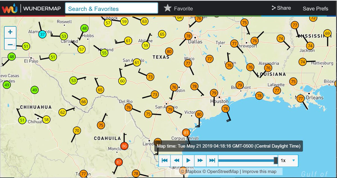Zoom in on the map with plus button
This screenshot has width=337, height=178.
10,32
